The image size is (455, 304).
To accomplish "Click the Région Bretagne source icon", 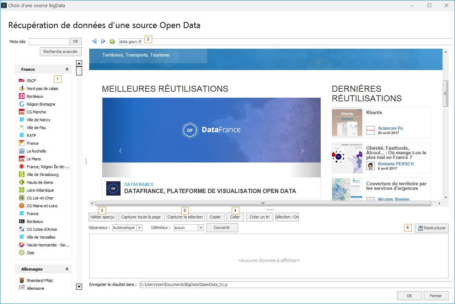I will coord(22,104).
